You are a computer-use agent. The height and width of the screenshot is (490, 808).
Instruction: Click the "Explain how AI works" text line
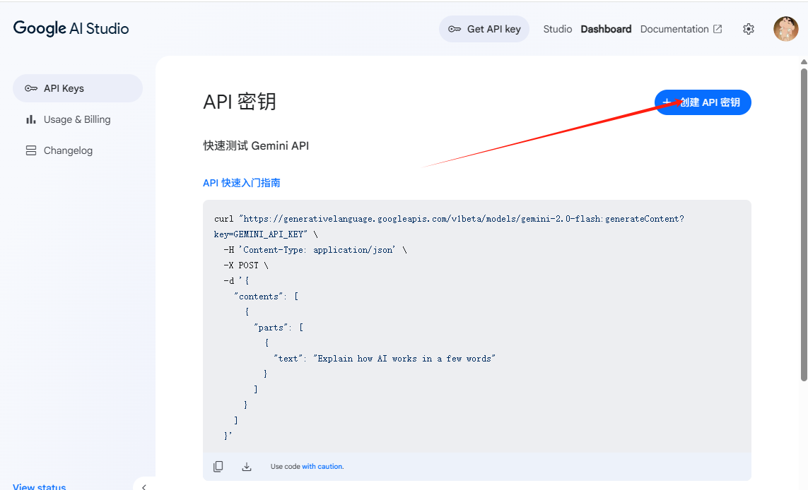tap(385, 359)
